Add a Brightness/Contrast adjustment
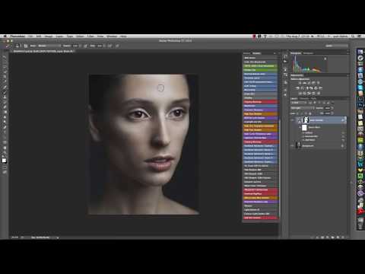This screenshot has height=274, width=365. click(300, 83)
